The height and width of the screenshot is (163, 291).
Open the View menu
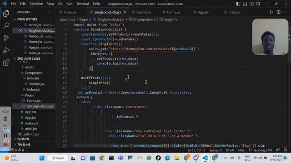(x=50, y=4)
